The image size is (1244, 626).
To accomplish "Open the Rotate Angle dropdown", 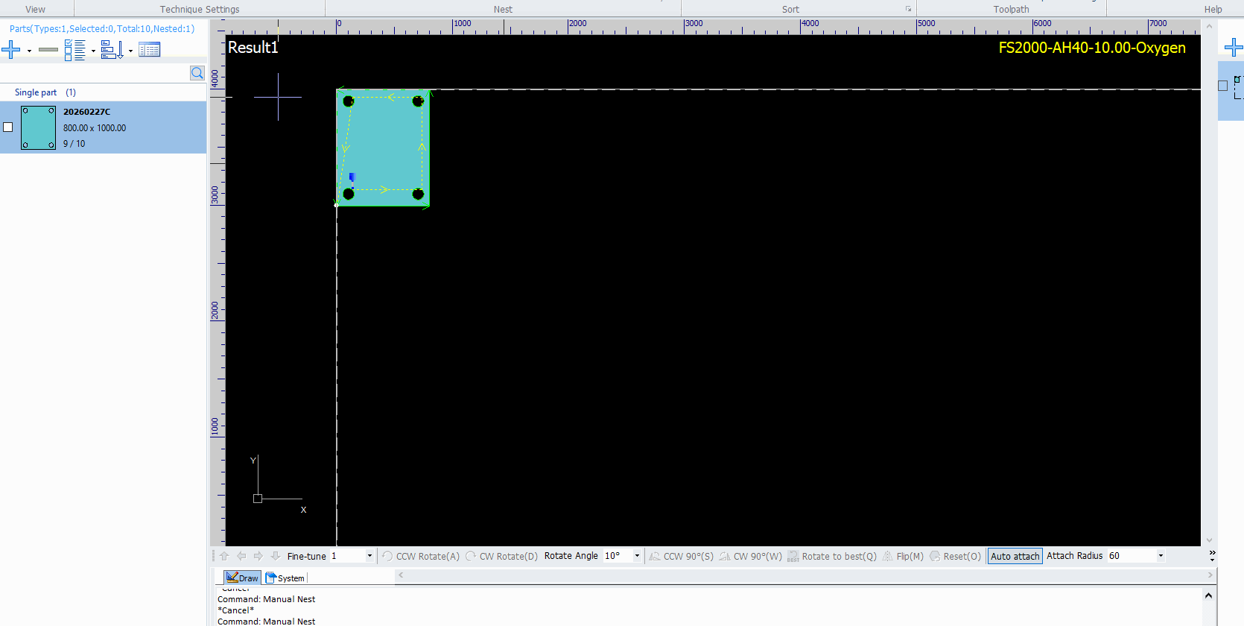I will [x=637, y=556].
